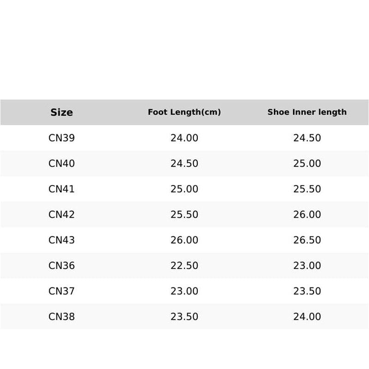Select the CN41 size cell
This screenshot has width=369, height=369.
(x=62, y=189)
